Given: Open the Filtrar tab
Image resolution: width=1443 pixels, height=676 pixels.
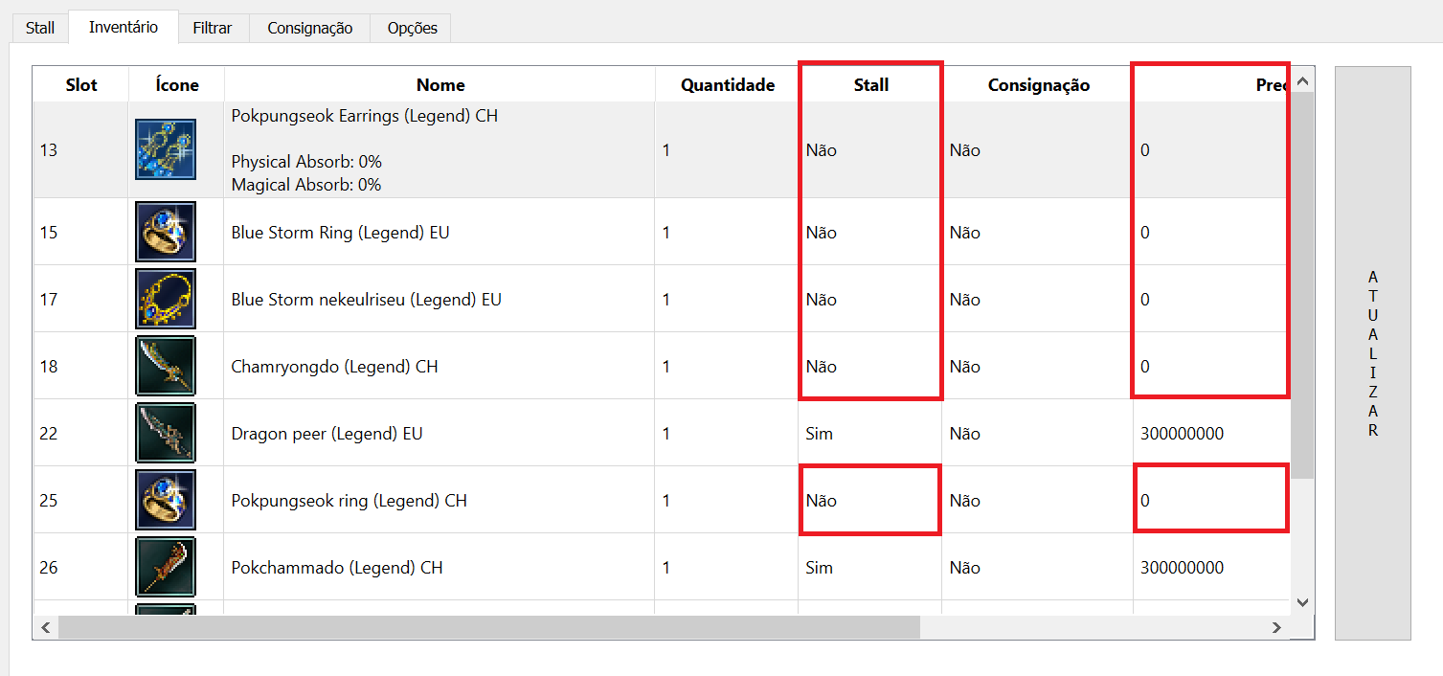Looking at the screenshot, I should [x=213, y=28].
